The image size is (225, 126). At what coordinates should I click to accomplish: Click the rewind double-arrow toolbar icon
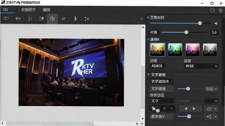18,19
